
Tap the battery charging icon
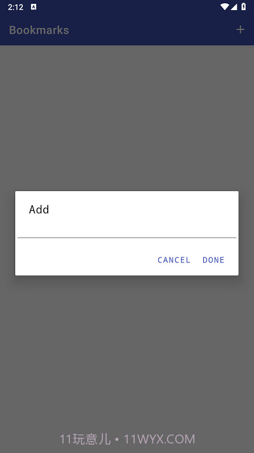tap(244, 6)
